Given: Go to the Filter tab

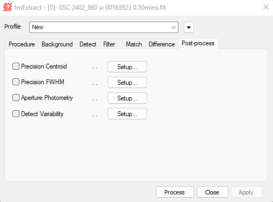Looking at the screenshot, I should [109, 44].
